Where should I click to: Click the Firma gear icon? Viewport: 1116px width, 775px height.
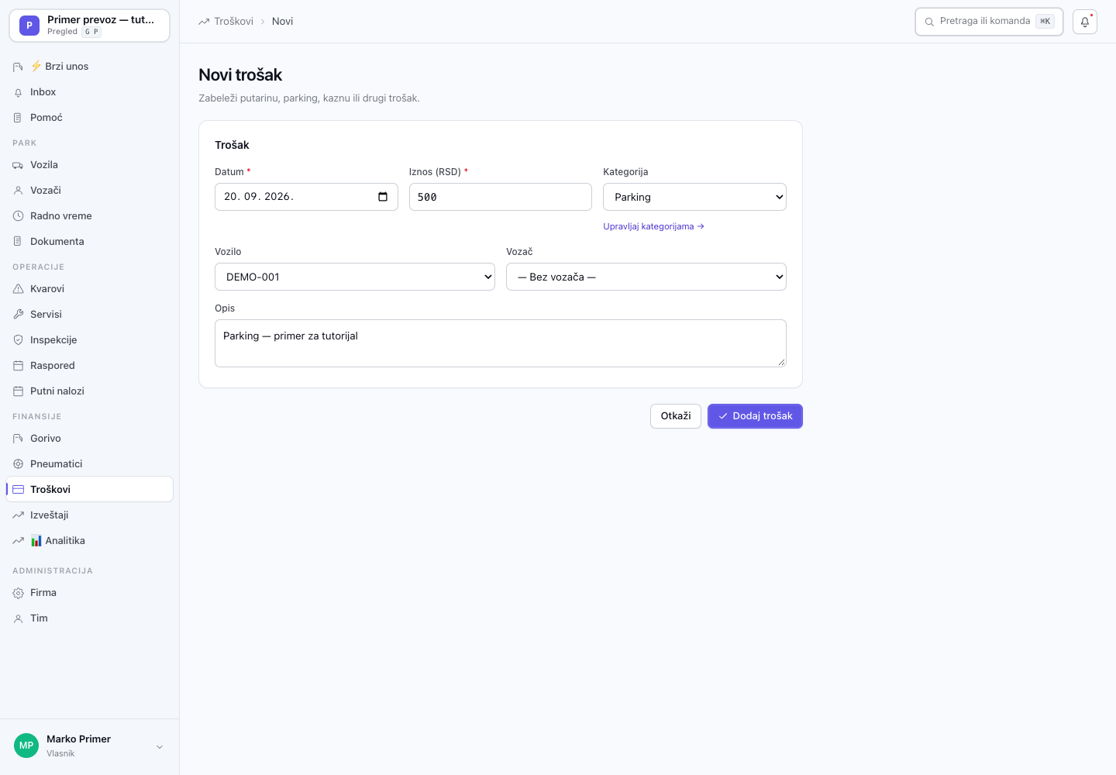[18, 593]
